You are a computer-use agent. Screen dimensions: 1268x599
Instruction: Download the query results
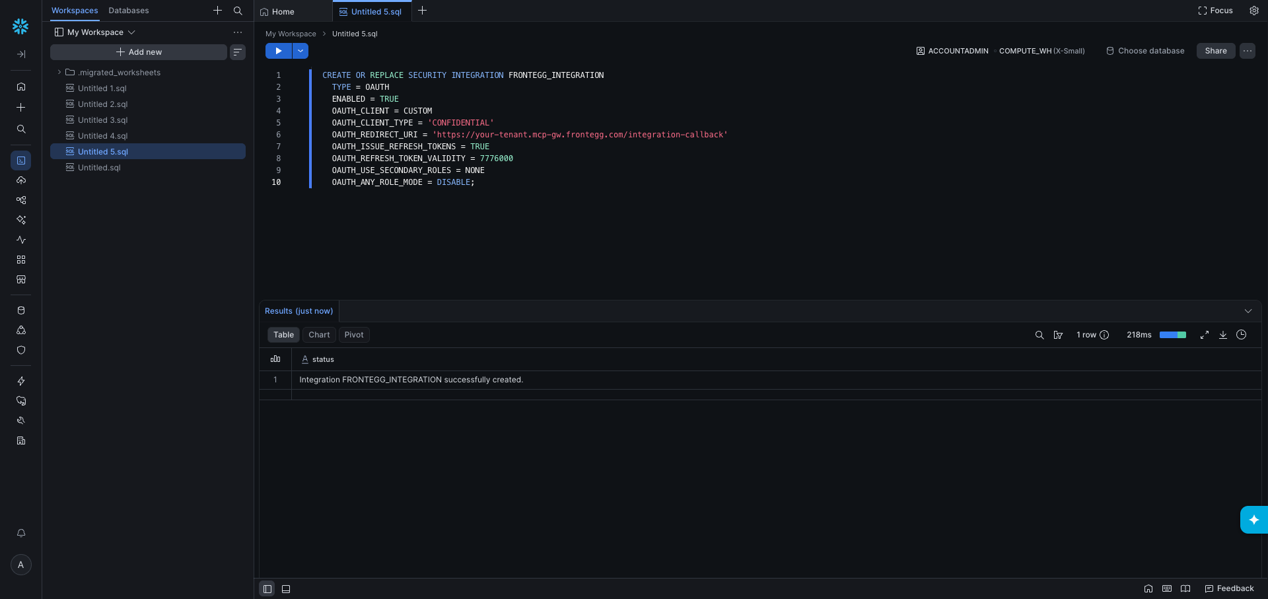(x=1223, y=335)
